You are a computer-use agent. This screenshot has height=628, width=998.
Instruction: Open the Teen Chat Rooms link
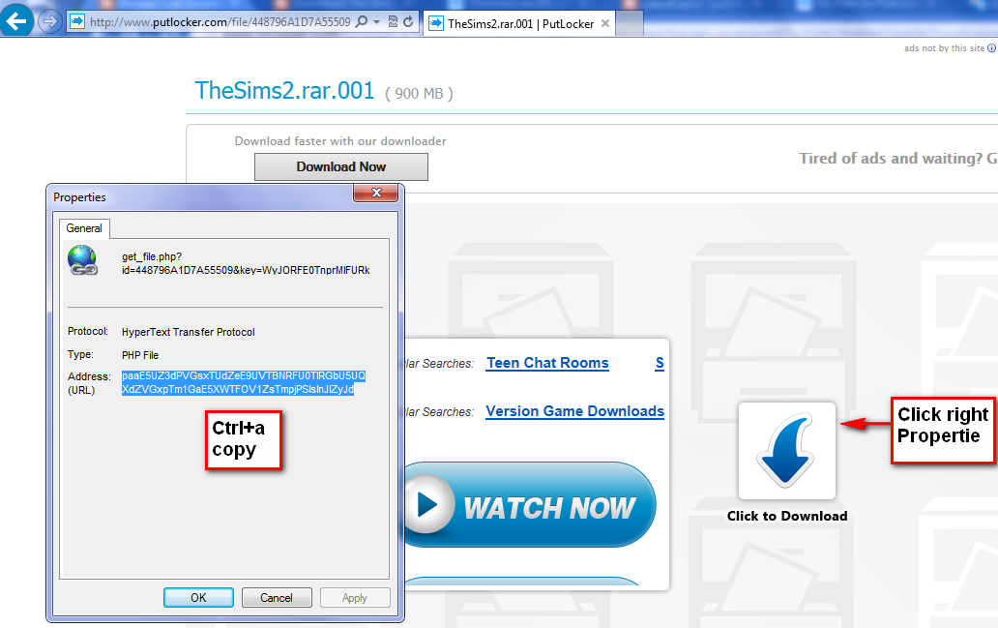[x=546, y=362]
